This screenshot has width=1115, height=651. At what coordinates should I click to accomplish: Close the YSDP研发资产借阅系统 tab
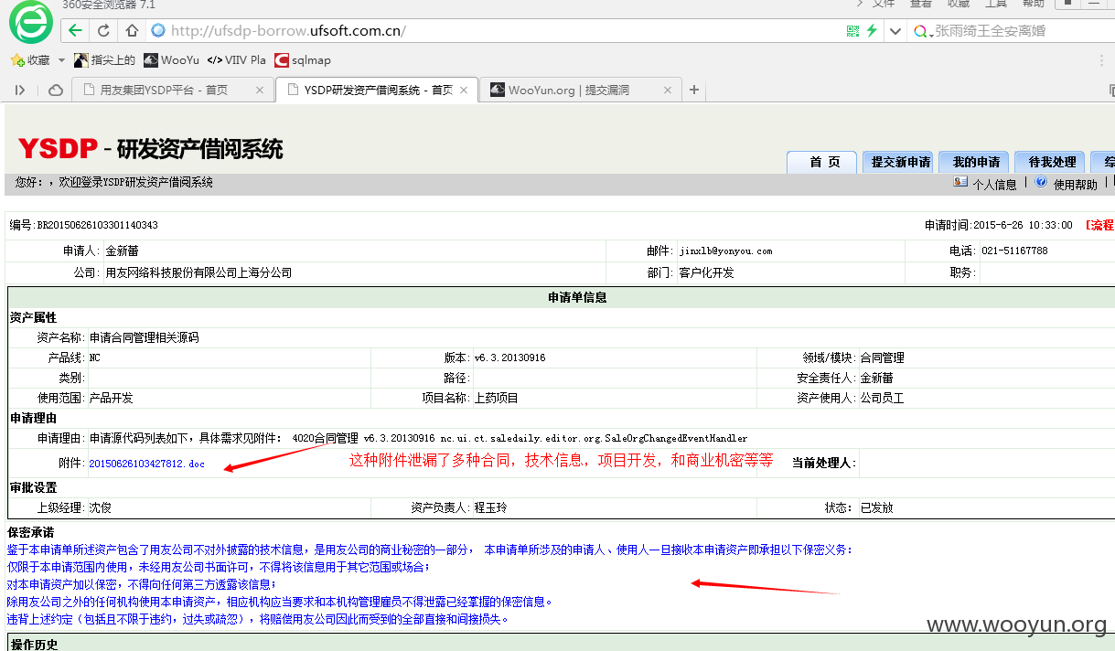464,90
